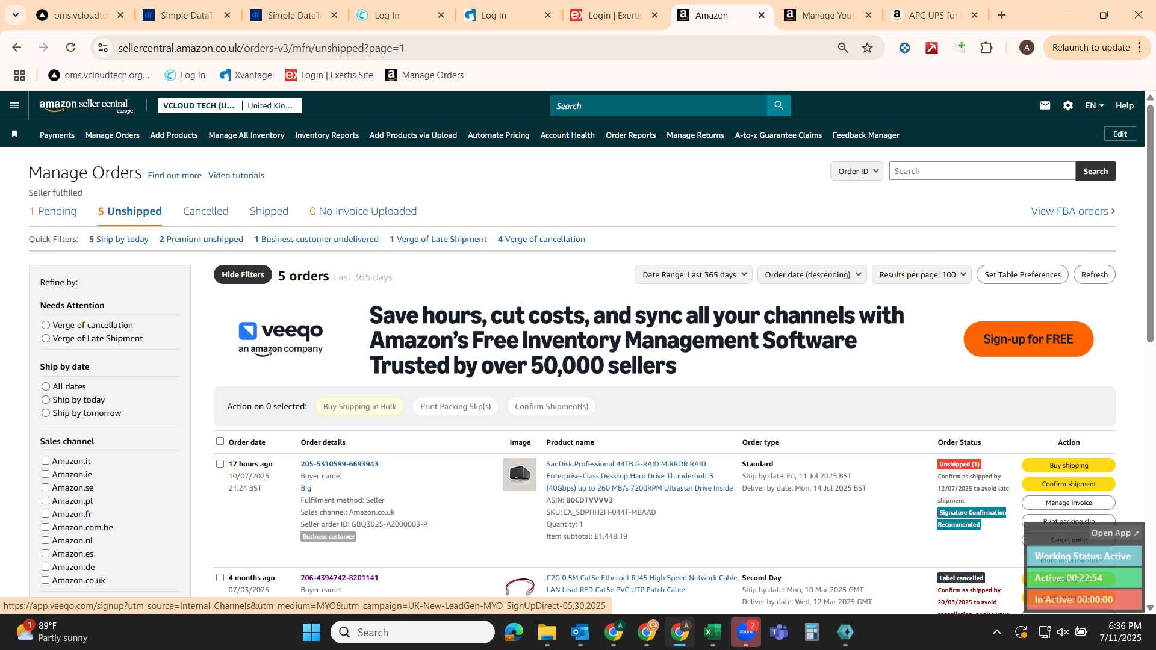This screenshot has height=650, width=1156.
Task: Open a new browser tab with plus
Action: pos(1002,15)
